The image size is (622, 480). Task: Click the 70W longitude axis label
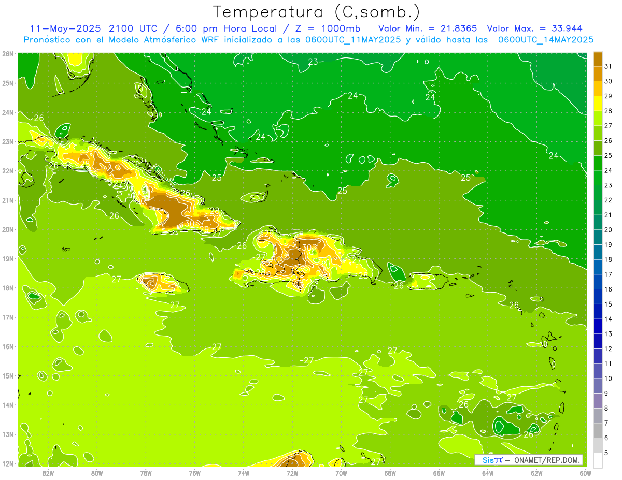(341, 473)
